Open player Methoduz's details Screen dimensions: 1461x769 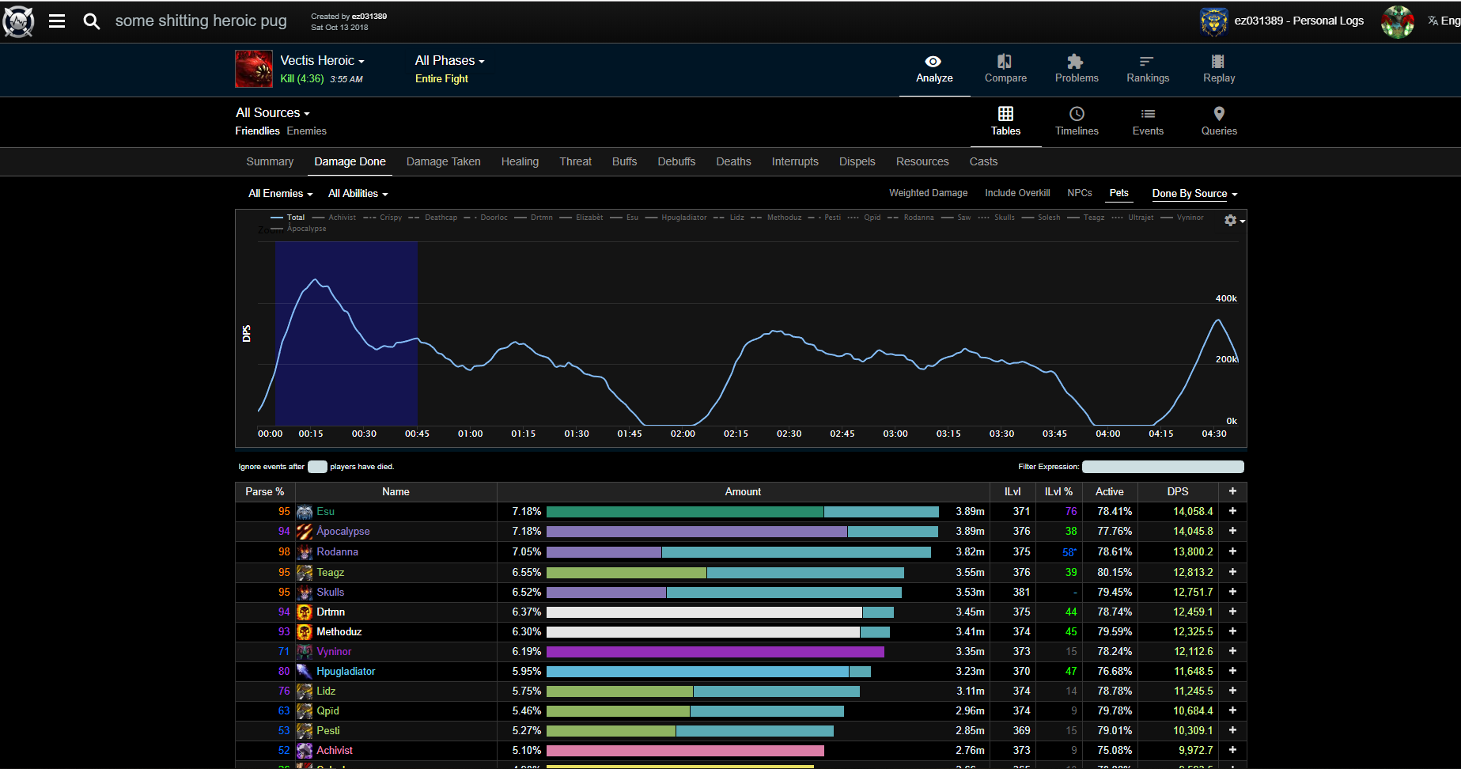(339, 632)
